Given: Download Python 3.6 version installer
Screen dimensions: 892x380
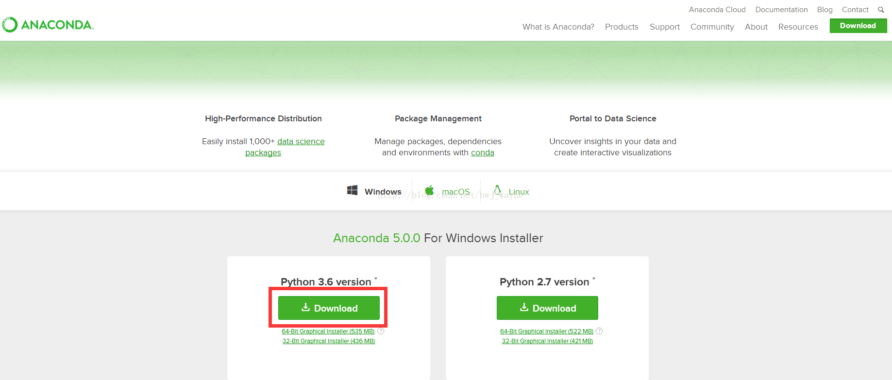Looking at the screenshot, I should (329, 308).
